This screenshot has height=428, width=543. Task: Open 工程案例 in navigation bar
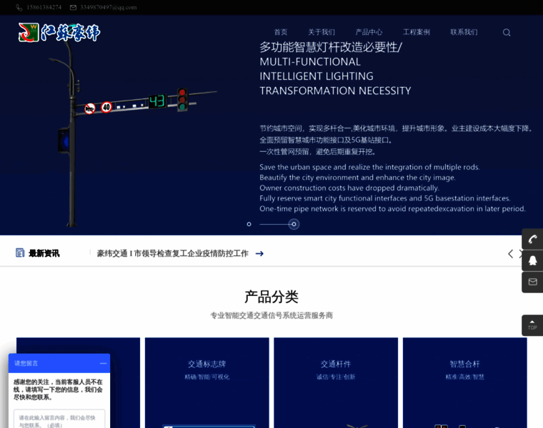417,32
